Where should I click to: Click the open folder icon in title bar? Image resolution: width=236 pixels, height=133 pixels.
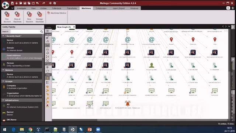click(x=21, y=3)
